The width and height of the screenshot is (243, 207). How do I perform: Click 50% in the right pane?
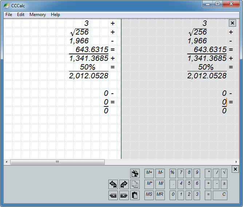click(x=206, y=67)
